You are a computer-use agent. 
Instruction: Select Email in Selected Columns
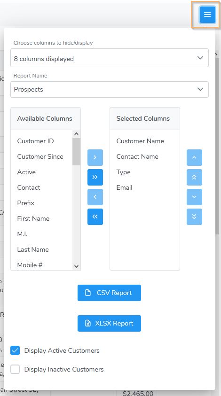click(124, 187)
